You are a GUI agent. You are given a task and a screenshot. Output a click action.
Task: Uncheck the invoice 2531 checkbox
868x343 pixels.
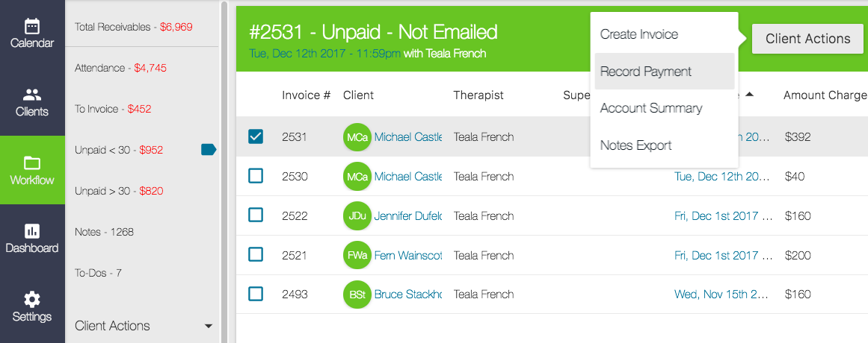point(256,136)
